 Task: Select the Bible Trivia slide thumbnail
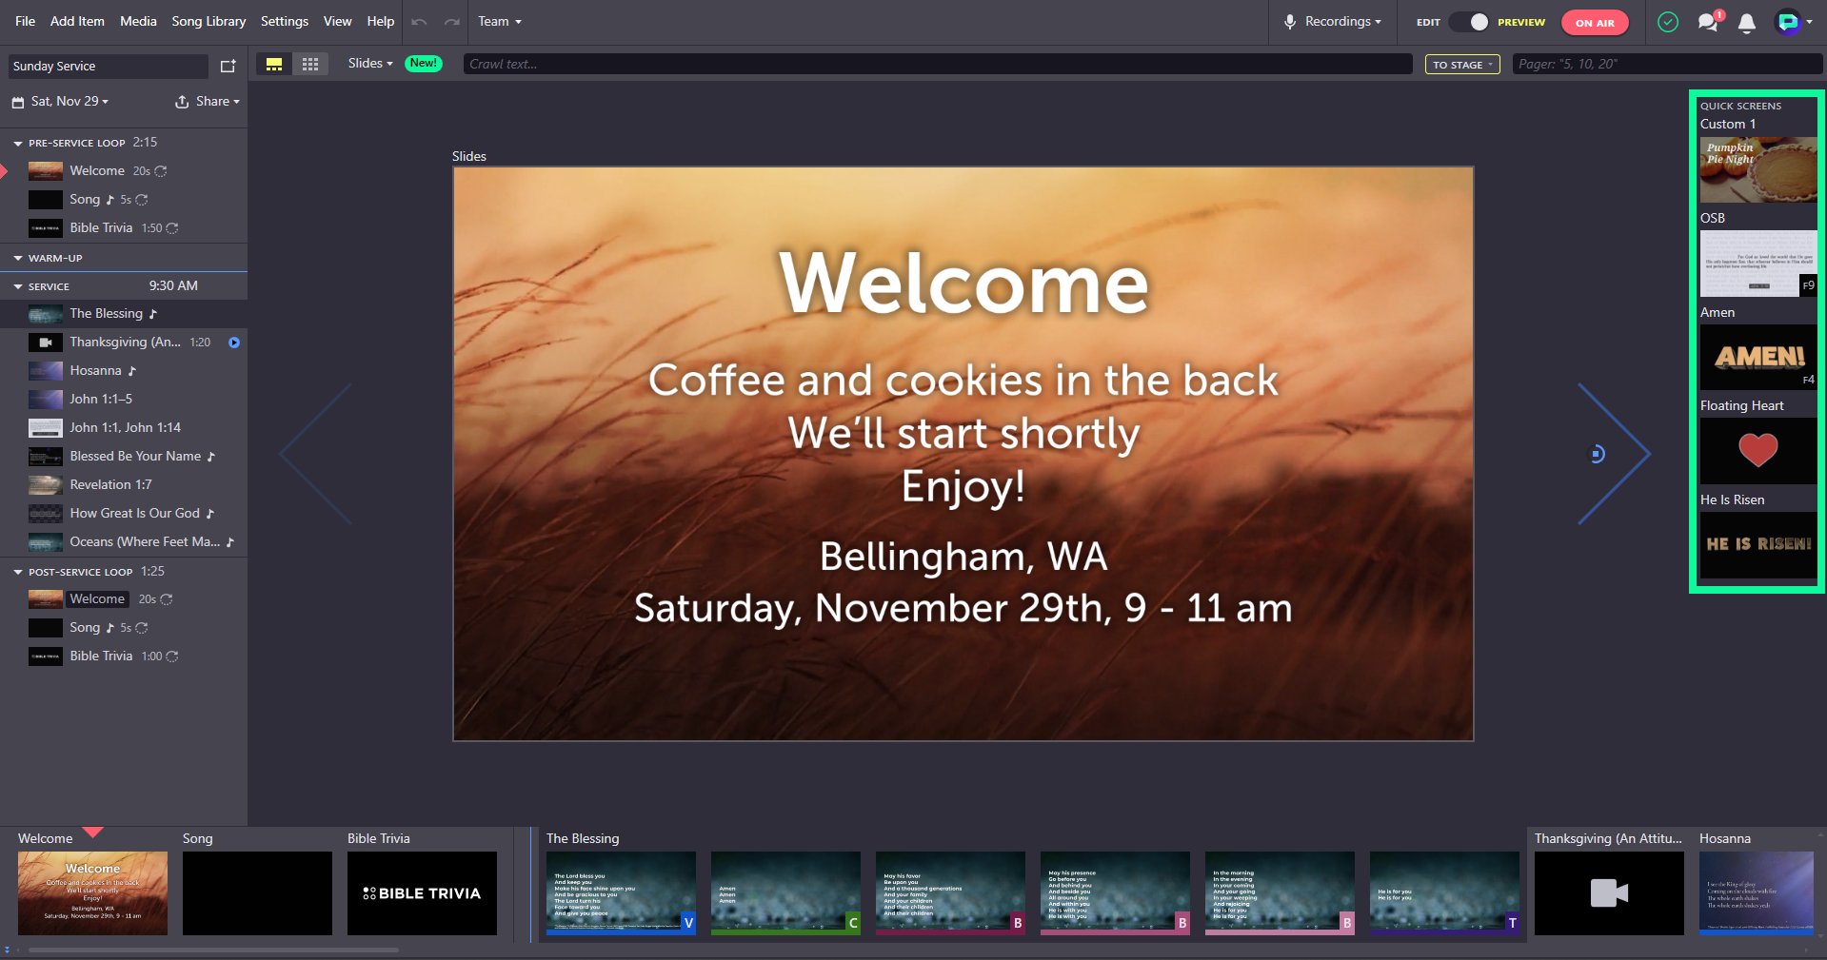pos(422,893)
